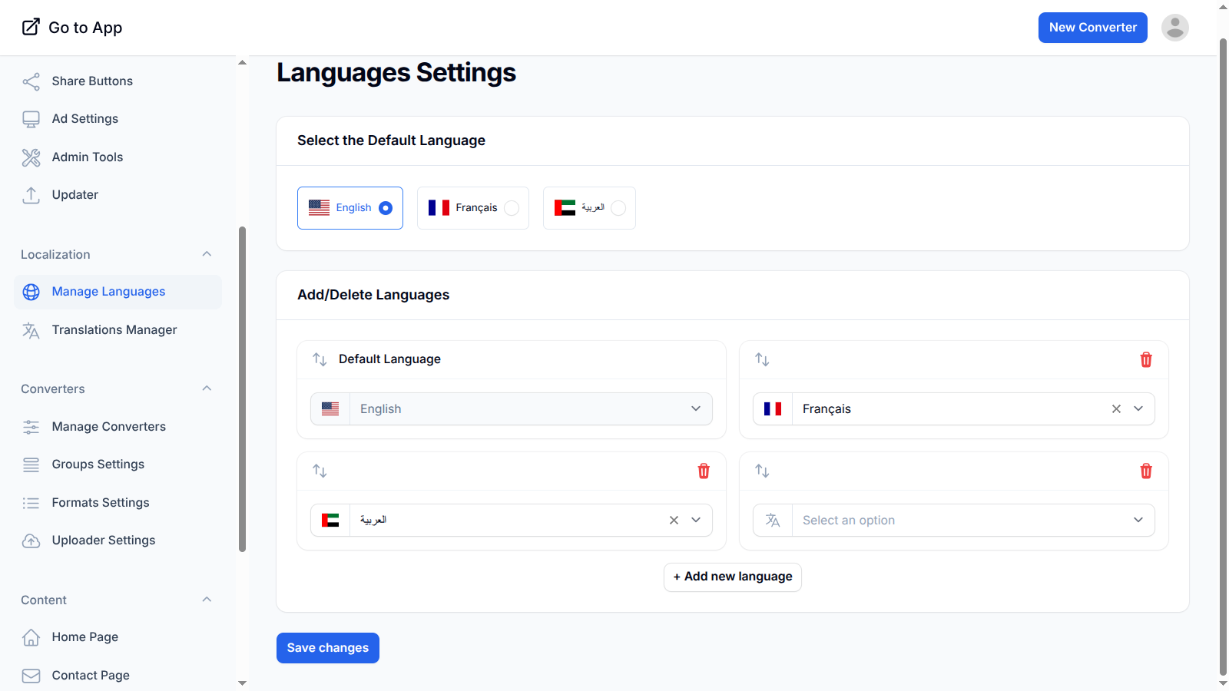Click the user avatar icon
Image resolution: width=1229 pixels, height=691 pixels.
[1174, 28]
